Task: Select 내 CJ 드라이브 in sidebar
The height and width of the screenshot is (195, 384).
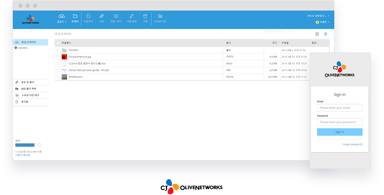Action: tap(30, 42)
